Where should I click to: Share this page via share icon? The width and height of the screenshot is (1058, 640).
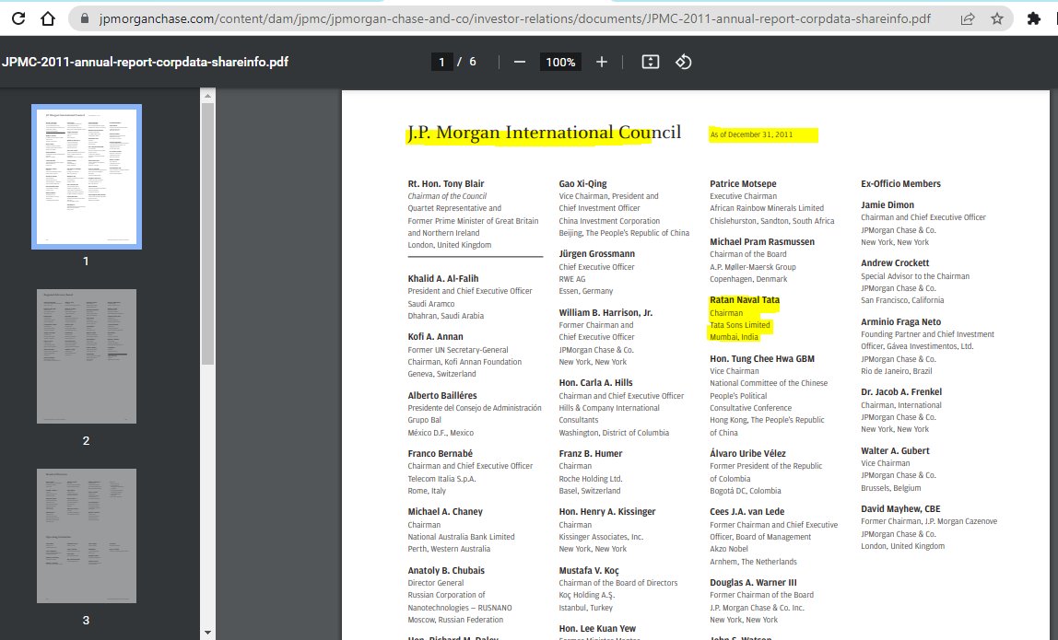click(968, 19)
